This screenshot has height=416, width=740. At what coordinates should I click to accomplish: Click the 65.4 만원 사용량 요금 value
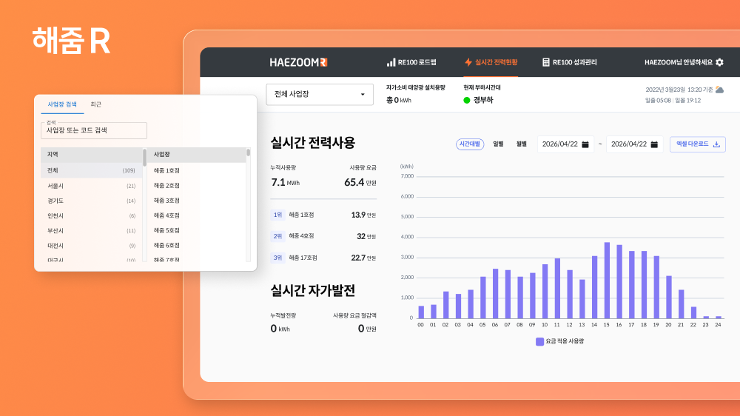click(x=360, y=182)
